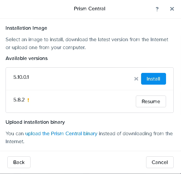Click the Upload installation binary heading
This screenshot has width=181, height=174.
tap(35, 122)
